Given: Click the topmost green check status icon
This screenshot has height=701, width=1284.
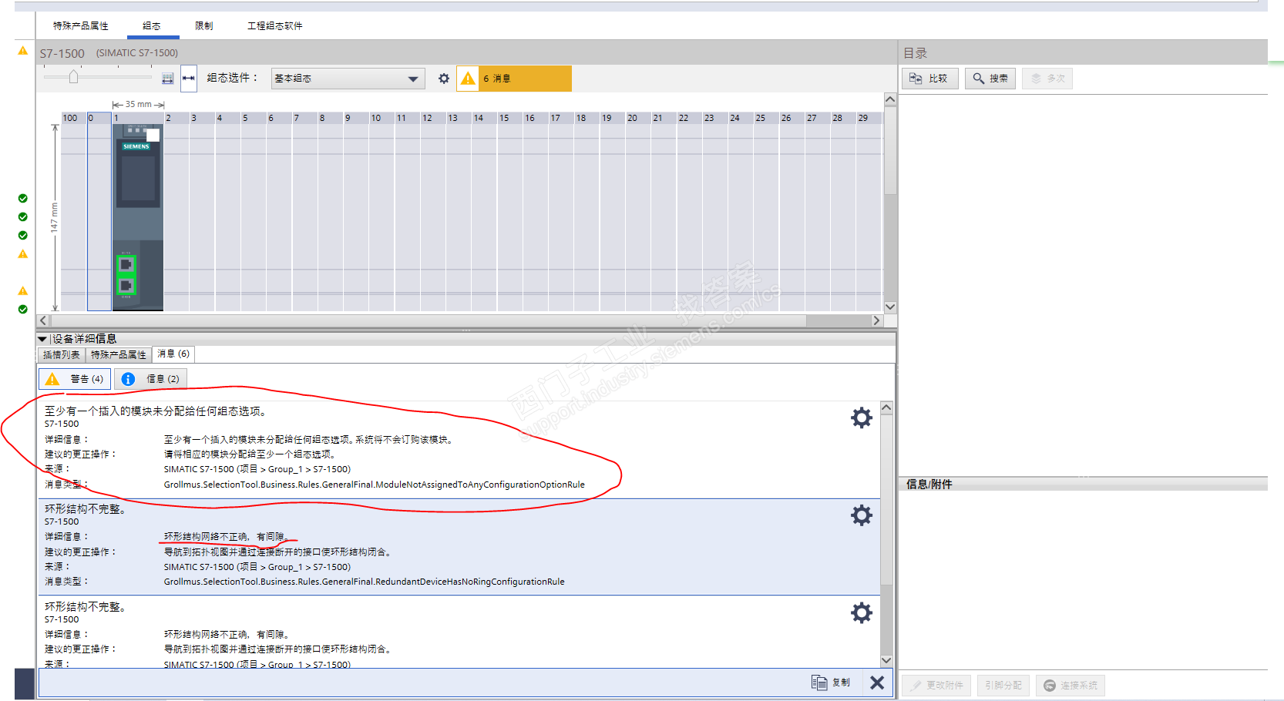Looking at the screenshot, I should click(x=22, y=198).
